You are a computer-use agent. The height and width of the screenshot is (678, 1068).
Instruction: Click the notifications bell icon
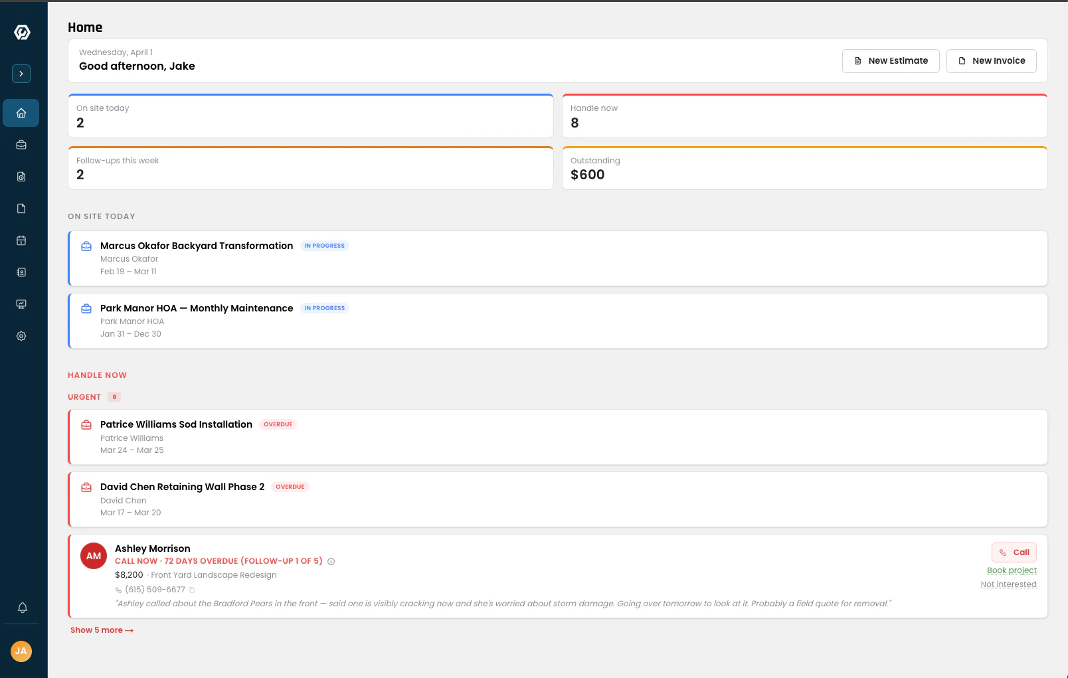coord(22,608)
